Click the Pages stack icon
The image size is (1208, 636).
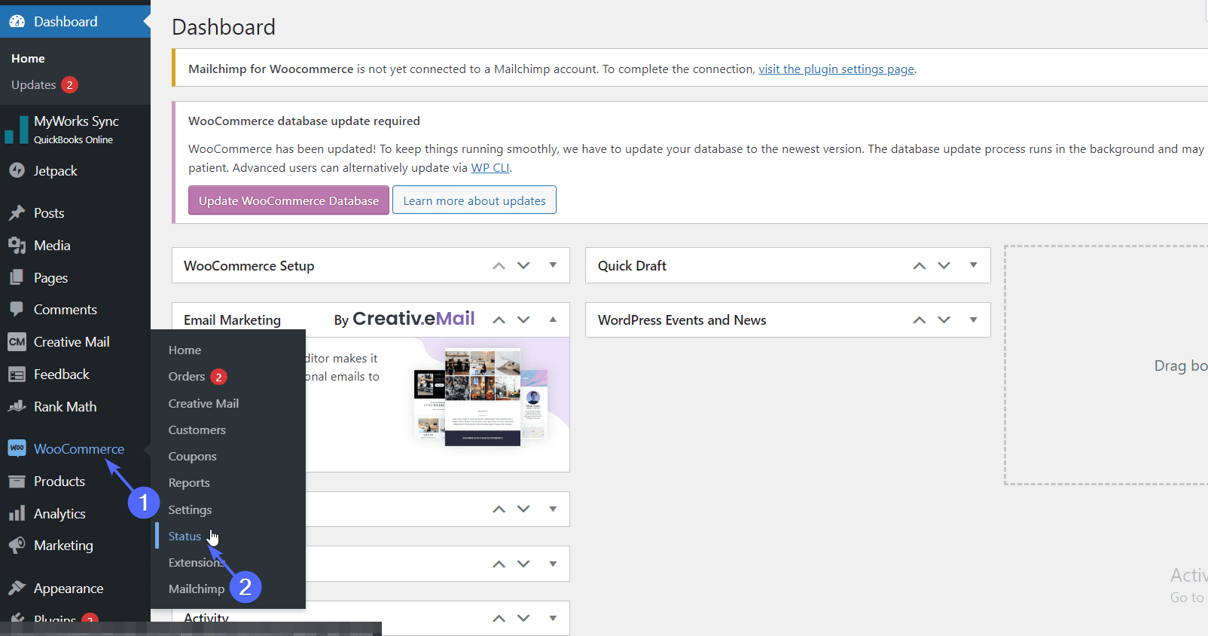[17, 278]
